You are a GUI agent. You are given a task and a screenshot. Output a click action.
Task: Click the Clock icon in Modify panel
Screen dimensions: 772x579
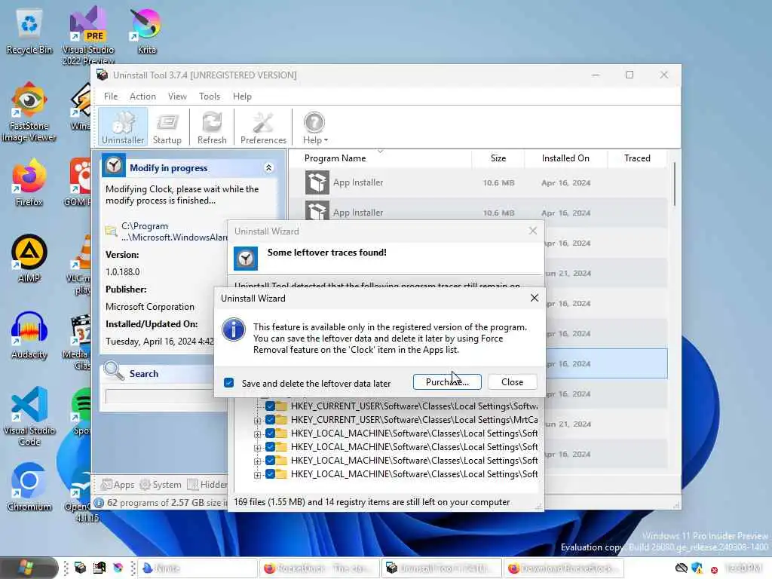coord(114,165)
